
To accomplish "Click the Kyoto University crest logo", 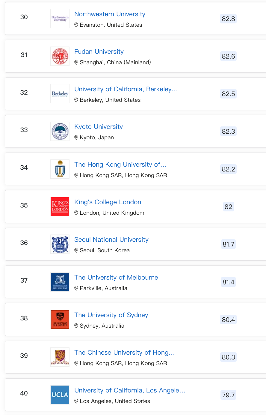I will (60, 131).
